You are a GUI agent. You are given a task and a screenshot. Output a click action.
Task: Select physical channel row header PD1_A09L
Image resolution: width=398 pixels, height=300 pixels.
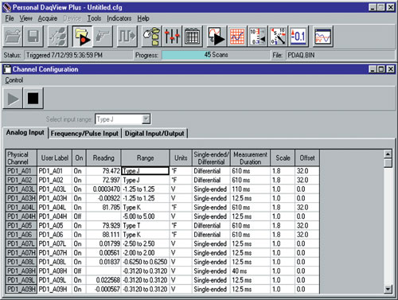click(21, 280)
